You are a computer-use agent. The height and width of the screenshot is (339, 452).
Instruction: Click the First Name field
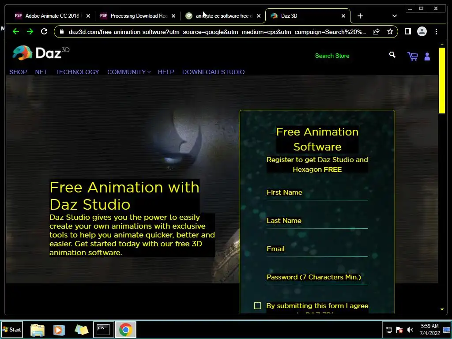tap(317, 193)
